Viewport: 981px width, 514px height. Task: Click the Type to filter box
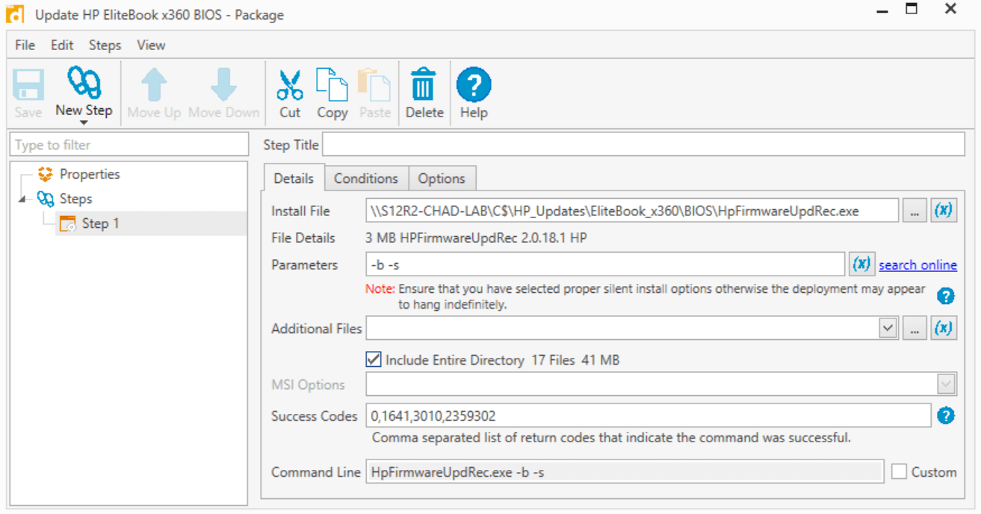129,145
